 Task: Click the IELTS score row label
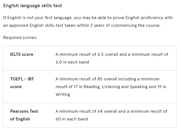point(22,54)
